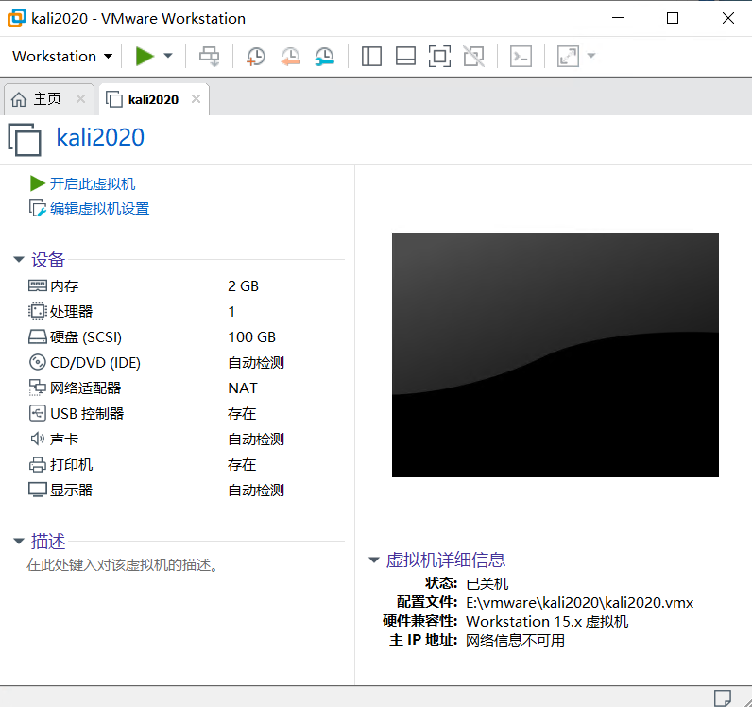
Task: Minimize the VMware Workstation window
Action: pos(618,18)
